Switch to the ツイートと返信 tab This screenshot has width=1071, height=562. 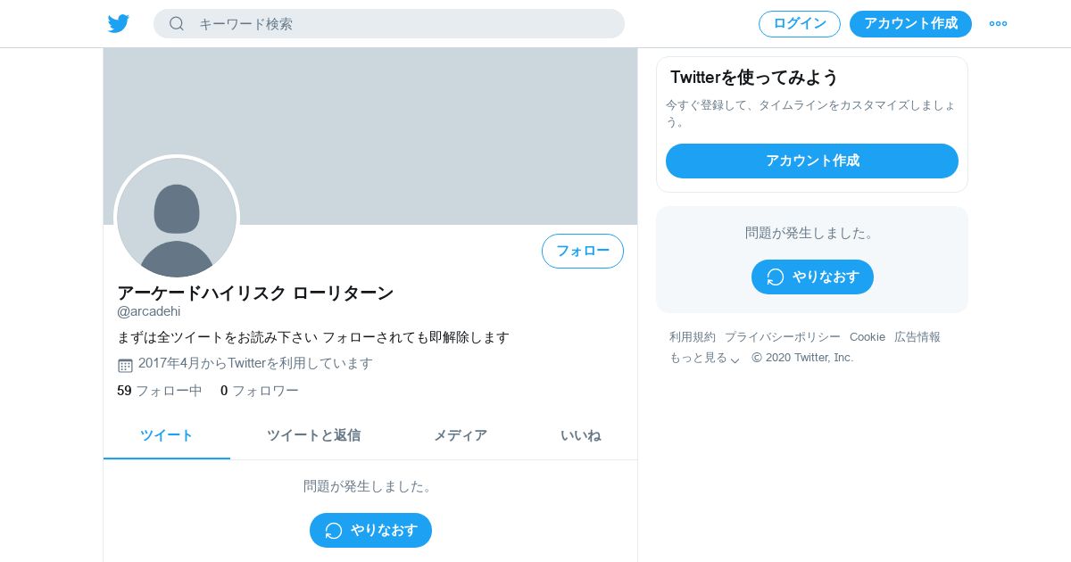(313, 435)
